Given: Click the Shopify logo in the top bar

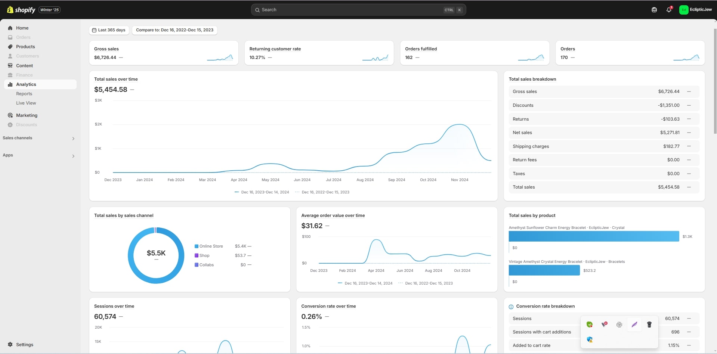Looking at the screenshot, I should click(21, 10).
